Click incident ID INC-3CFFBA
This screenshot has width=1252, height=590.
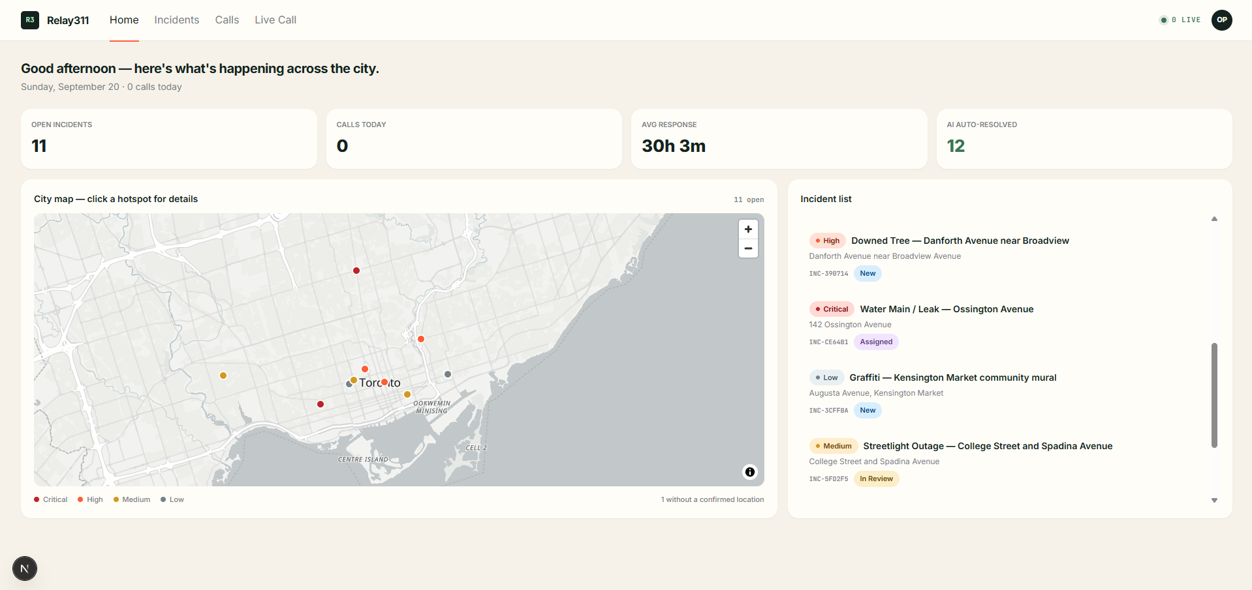828,411
